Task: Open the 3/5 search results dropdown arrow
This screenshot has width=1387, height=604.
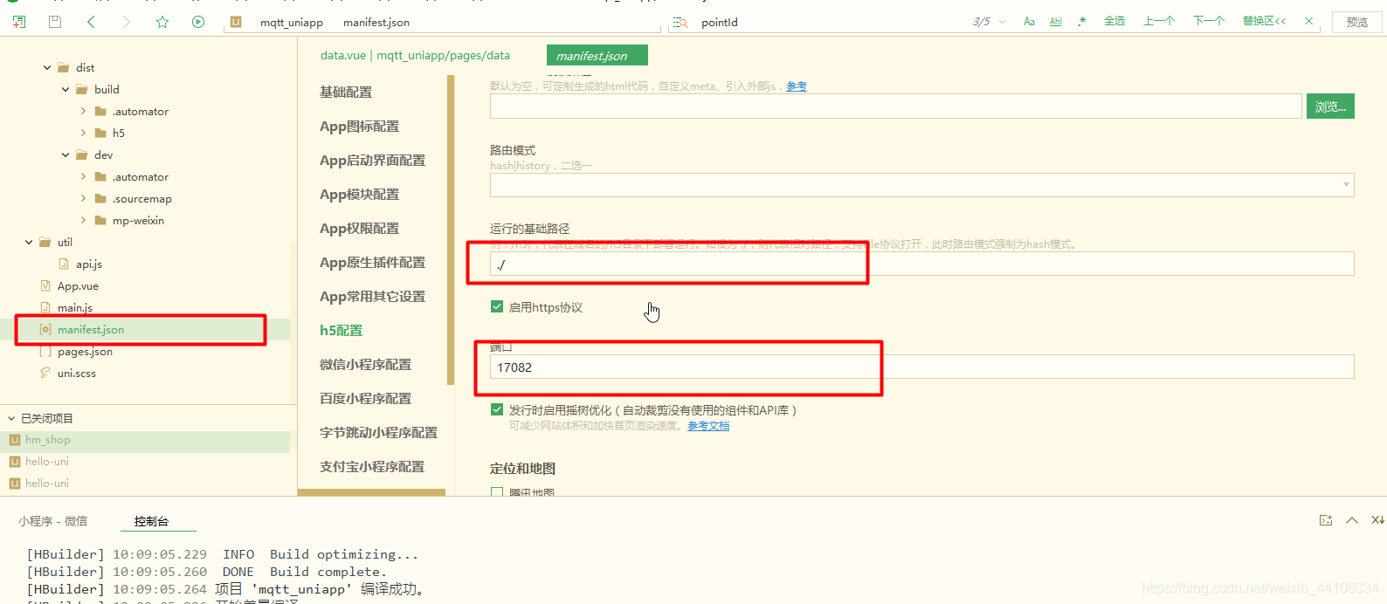Action: pyautogui.click(x=1002, y=22)
